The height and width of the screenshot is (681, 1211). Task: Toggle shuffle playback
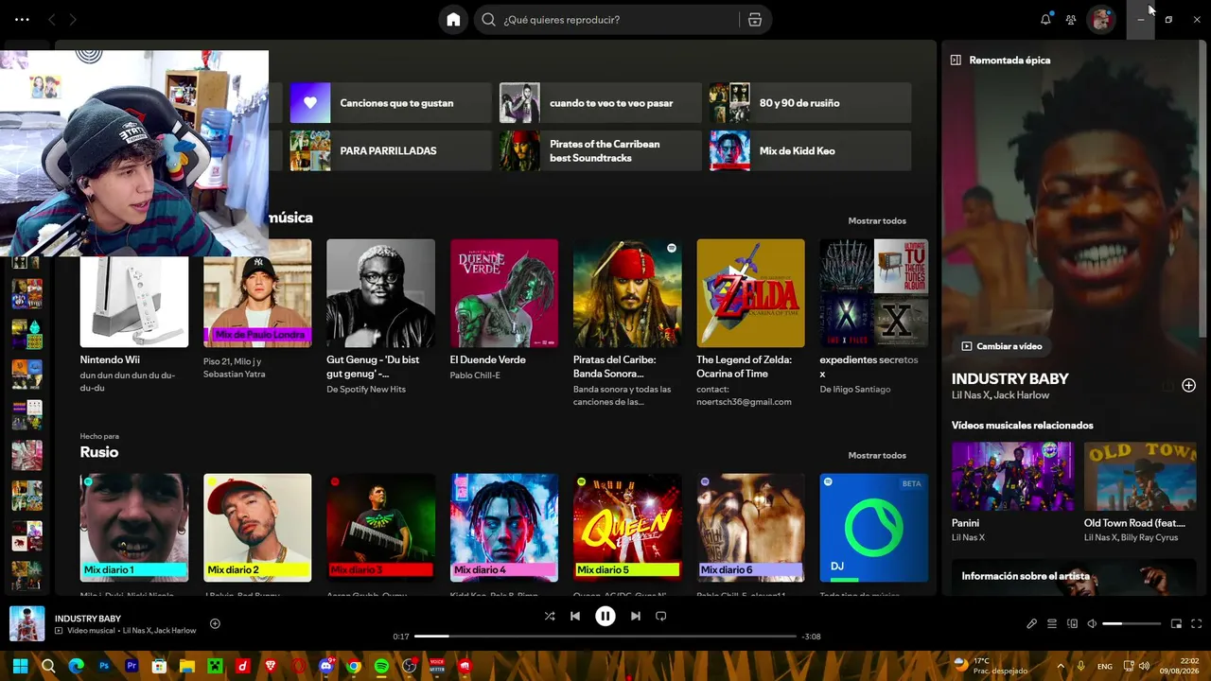point(550,616)
